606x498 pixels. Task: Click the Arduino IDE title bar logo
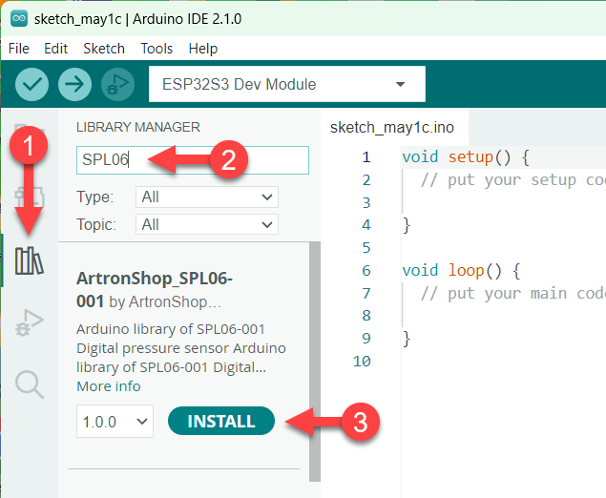[x=19, y=18]
